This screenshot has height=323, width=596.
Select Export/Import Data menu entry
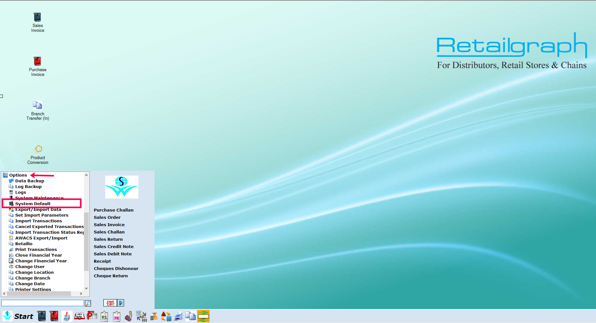pyautogui.click(x=38, y=209)
